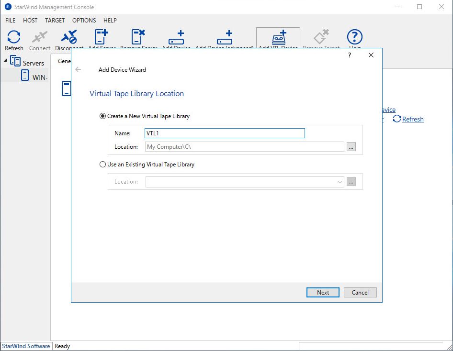Click the Add Device toolbar icon

(176, 37)
